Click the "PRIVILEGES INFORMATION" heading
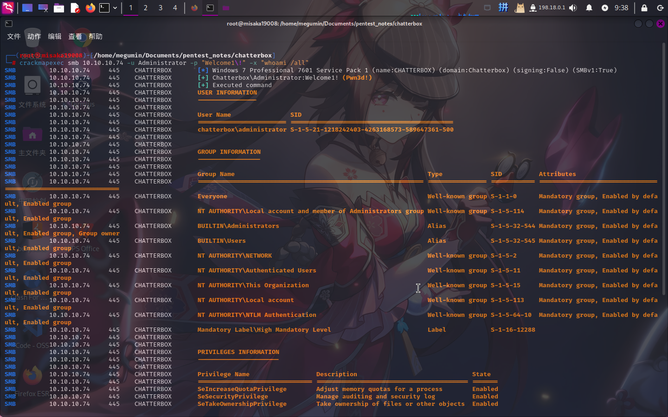The width and height of the screenshot is (668, 417). point(238,352)
